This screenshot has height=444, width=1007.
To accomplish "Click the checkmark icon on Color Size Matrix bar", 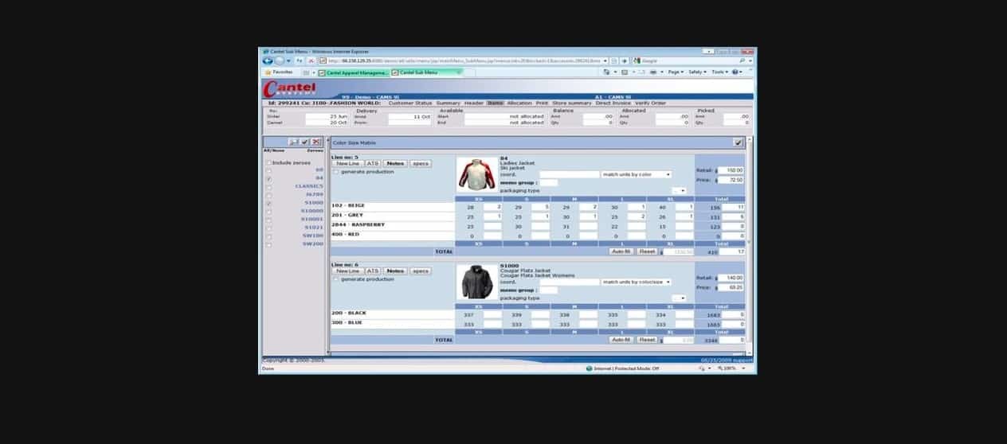I will click(x=738, y=142).
